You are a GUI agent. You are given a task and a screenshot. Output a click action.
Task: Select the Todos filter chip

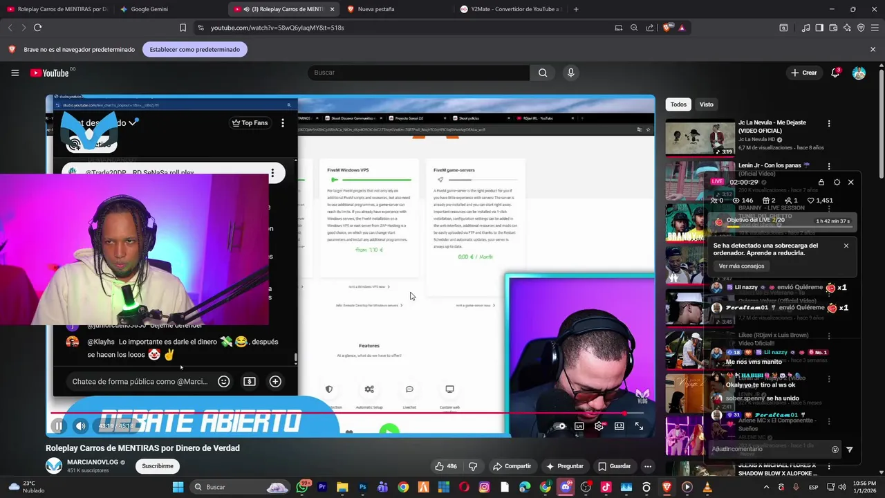coord(678,104)
